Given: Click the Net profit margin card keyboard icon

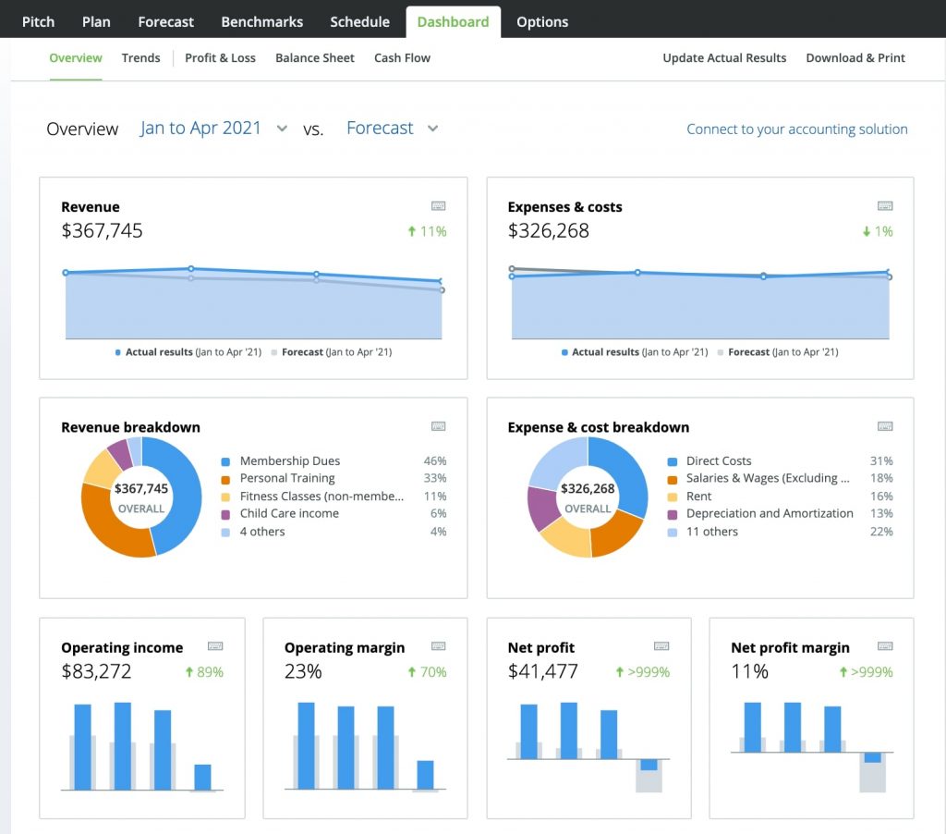Looking at the screenshot, I should tap(885, 646).
